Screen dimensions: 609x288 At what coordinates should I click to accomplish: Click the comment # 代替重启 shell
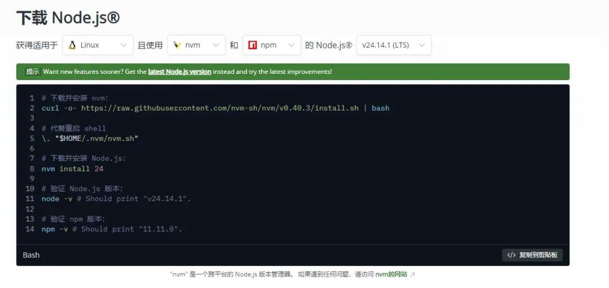pyautogui.click(x=74, y=129)
